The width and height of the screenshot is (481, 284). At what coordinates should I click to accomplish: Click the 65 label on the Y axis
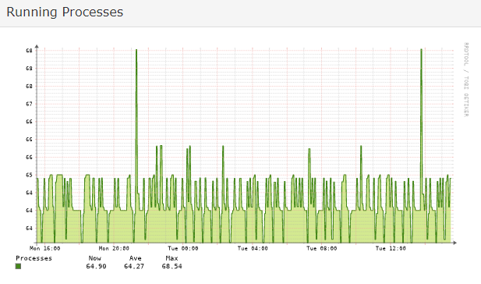(29, 175)
